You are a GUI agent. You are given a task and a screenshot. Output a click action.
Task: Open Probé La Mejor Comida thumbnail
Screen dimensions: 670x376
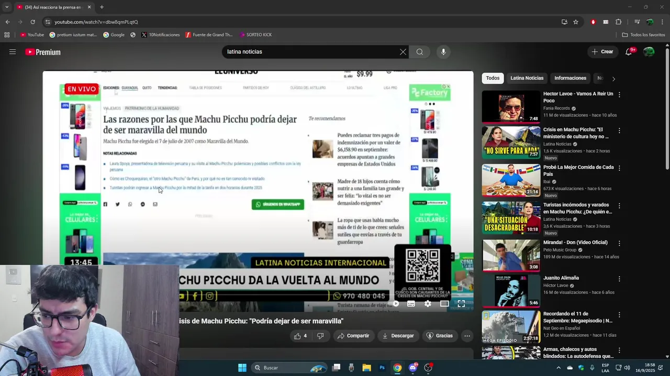pos(511,180)
